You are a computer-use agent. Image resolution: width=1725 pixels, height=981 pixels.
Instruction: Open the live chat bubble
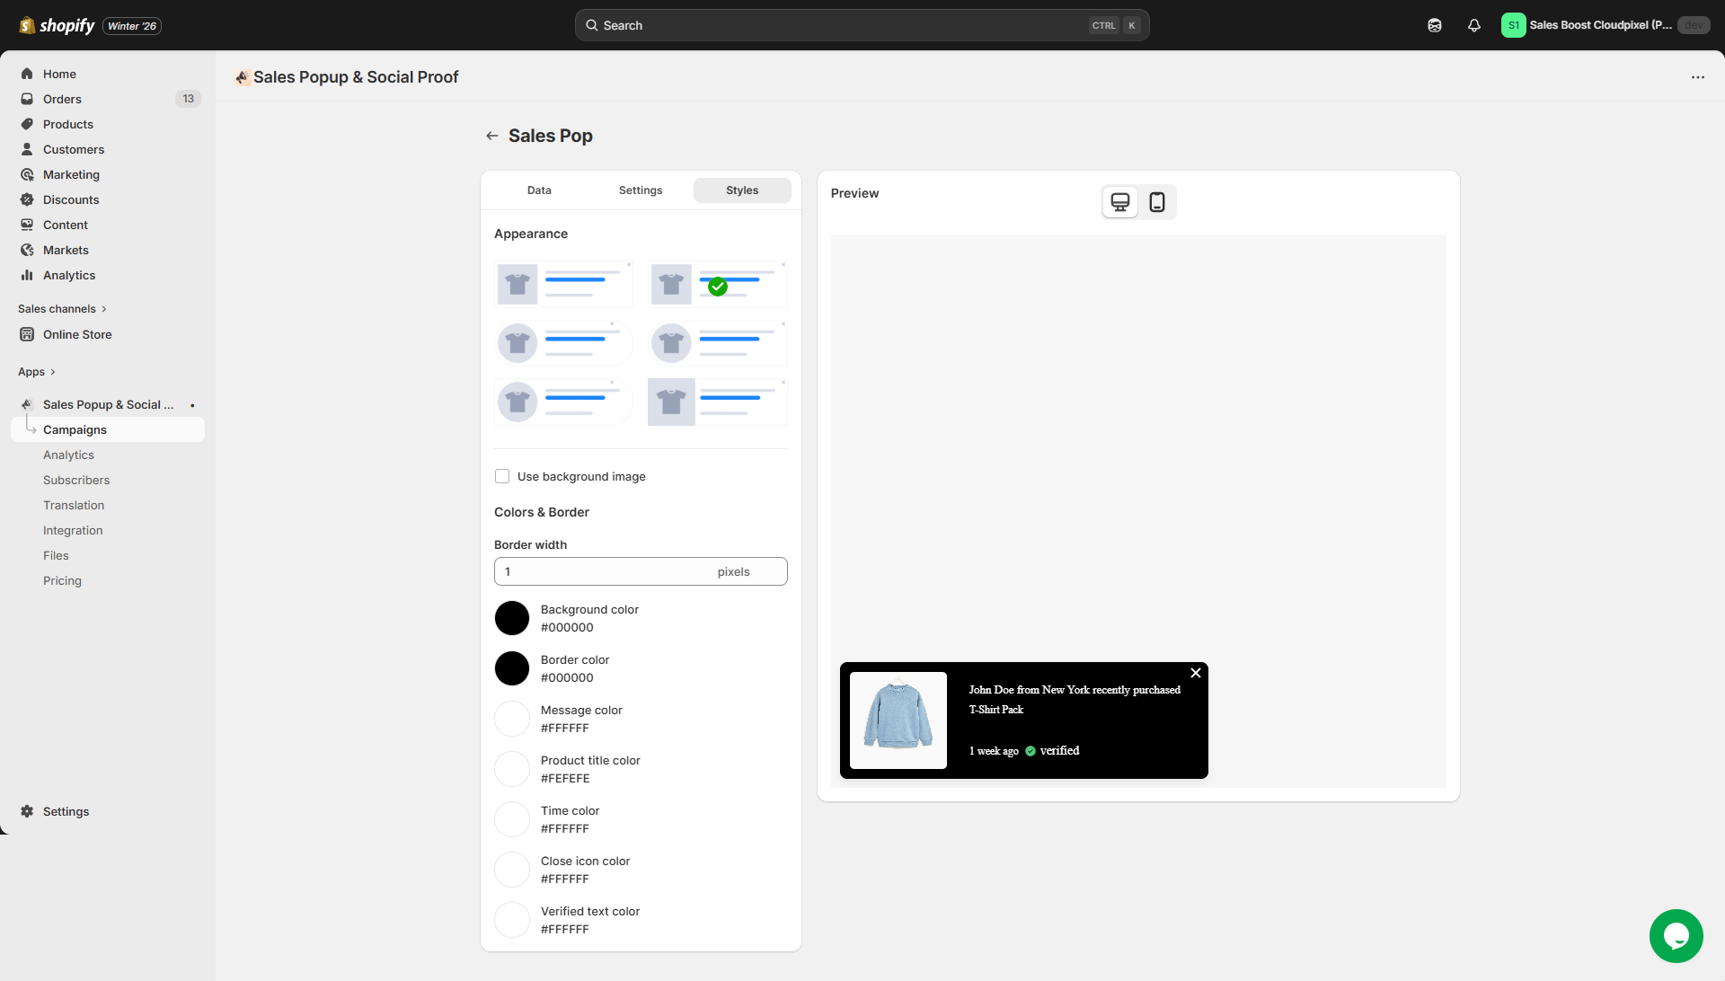(1676, 935)
